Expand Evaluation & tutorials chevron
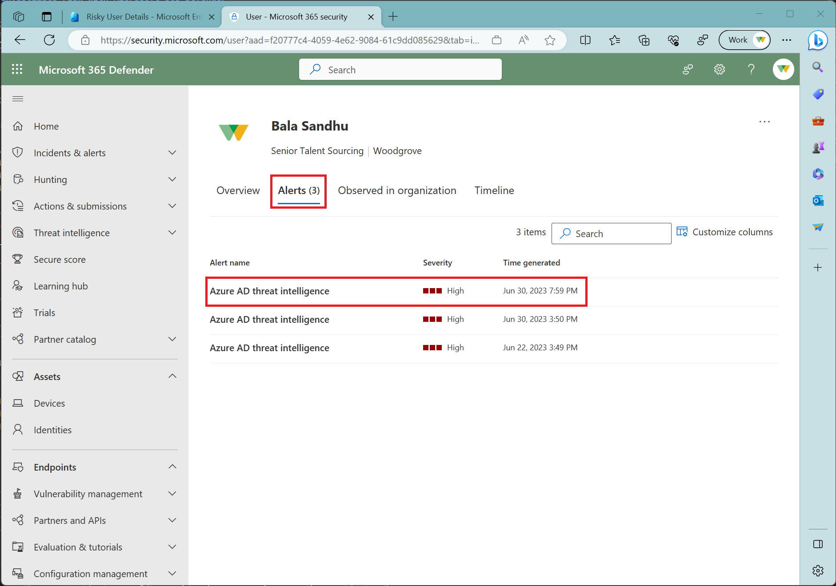 tap(172, 547)
